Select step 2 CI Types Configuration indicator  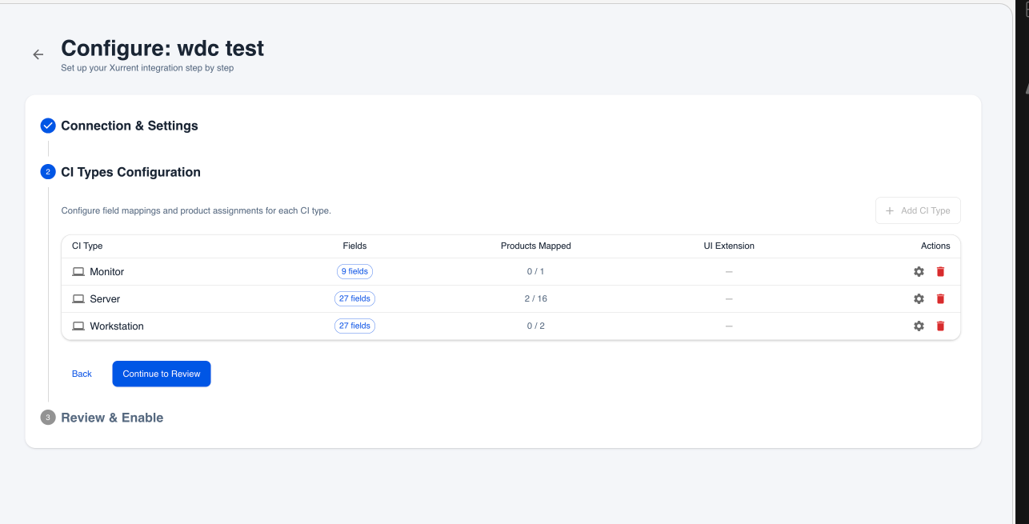(47, 172)
